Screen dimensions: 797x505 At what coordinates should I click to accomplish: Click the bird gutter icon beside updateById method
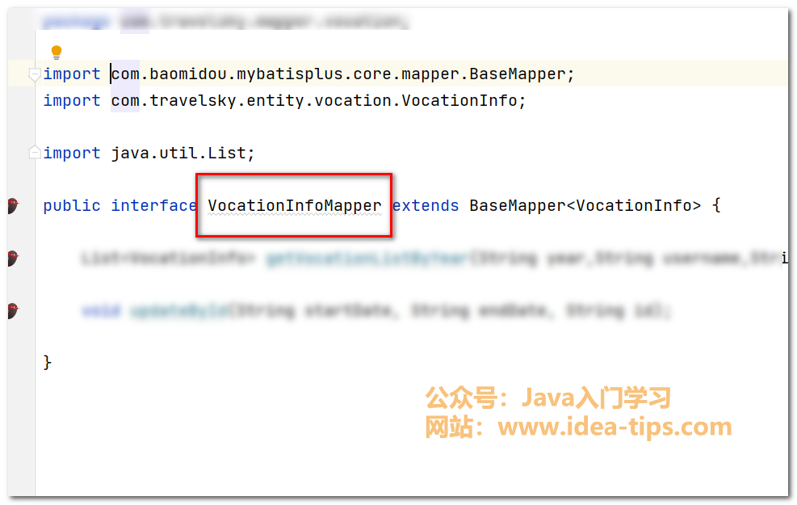11,309
